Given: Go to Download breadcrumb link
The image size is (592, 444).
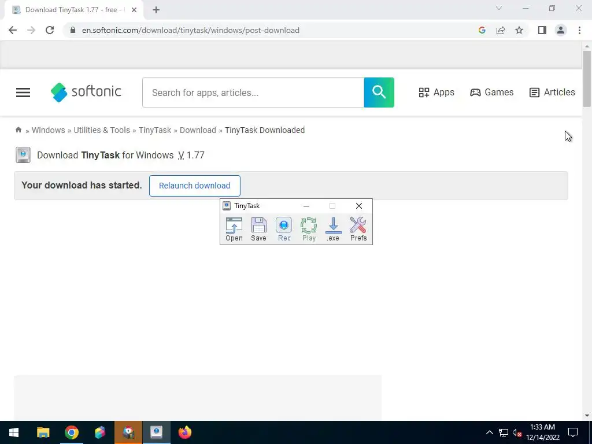Looking at the screenshot, I should pos(198,130).
